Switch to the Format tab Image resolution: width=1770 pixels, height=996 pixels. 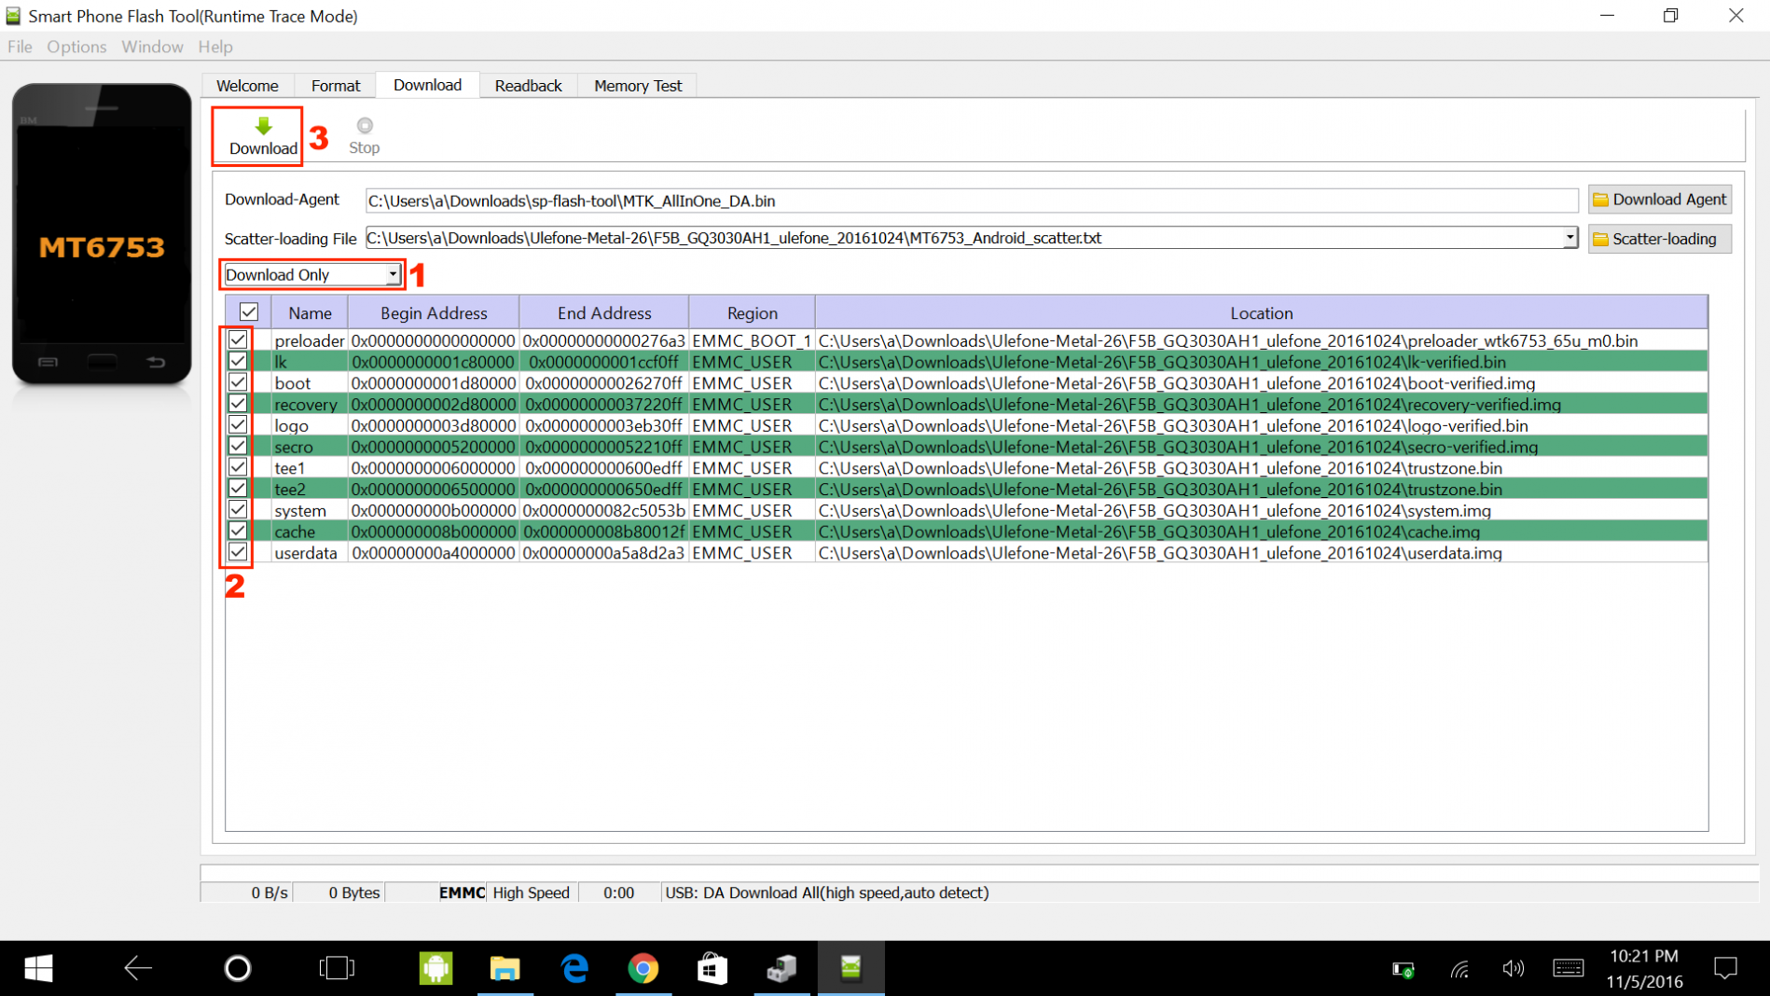[x=336, y=86]
